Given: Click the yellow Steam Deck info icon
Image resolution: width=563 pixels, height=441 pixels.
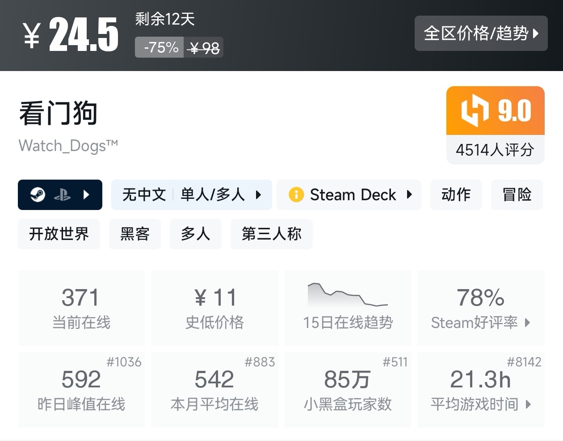Looking at the screenshot, I should pos(296,195).
